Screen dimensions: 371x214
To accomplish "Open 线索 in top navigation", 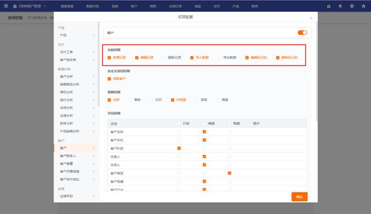I will click(115, 6).
